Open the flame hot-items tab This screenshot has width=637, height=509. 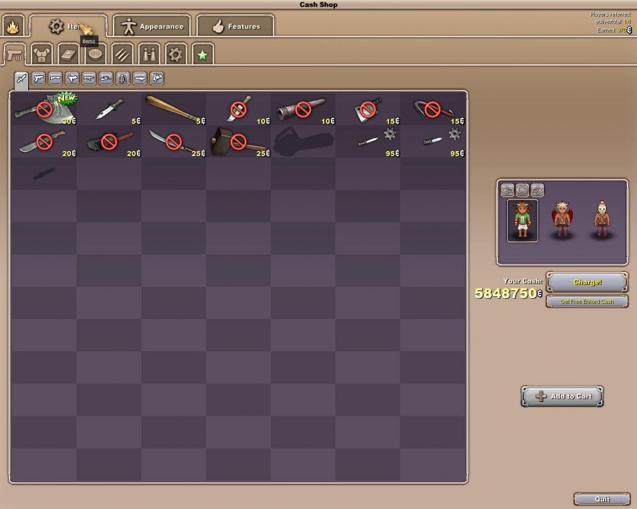[12, 26]
